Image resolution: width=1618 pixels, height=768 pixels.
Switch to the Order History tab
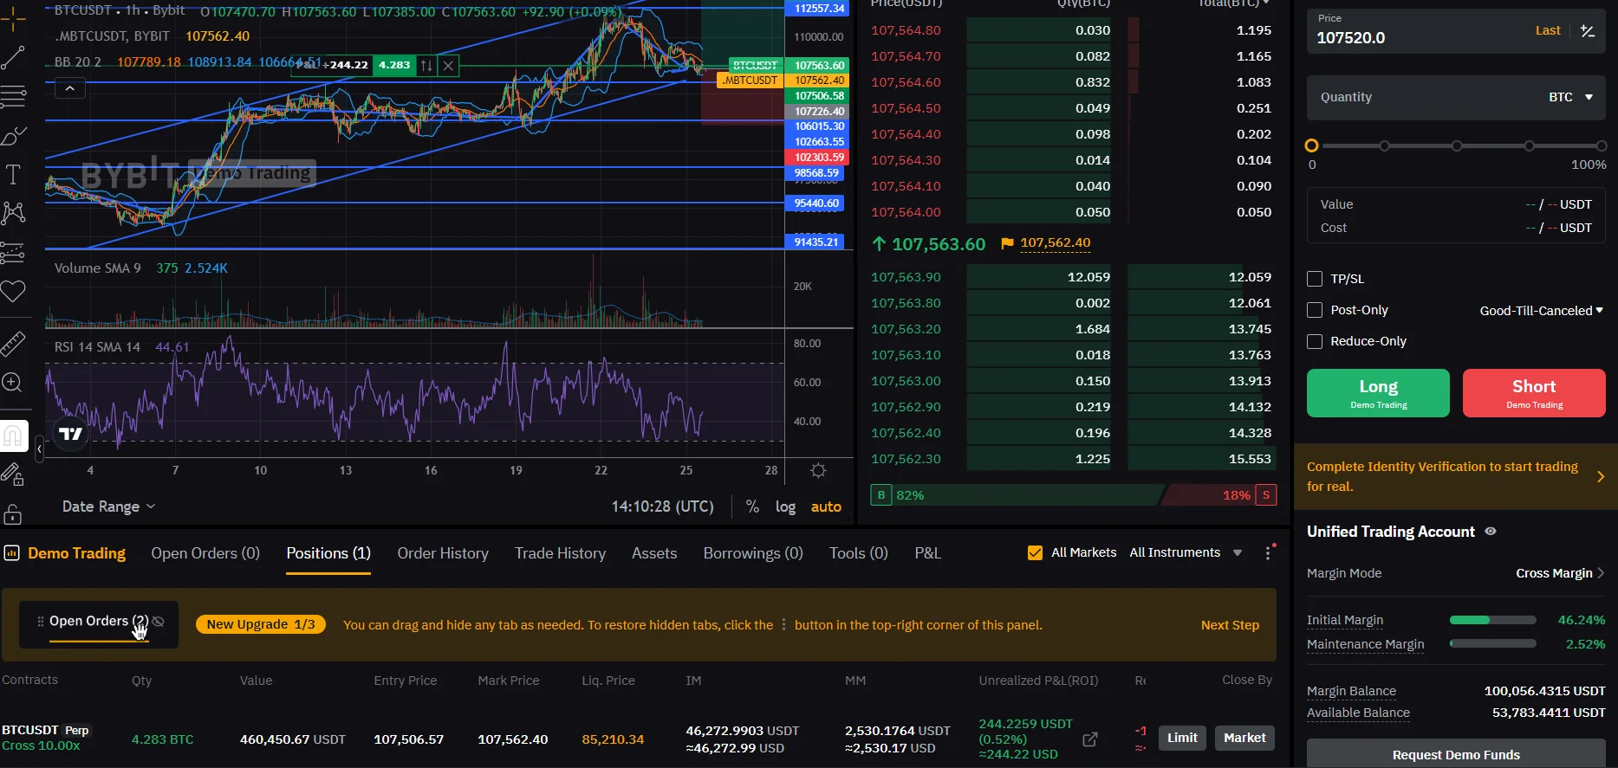443,553
